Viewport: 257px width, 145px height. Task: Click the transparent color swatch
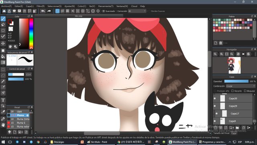pyautogui.click(x=11, y=29)
